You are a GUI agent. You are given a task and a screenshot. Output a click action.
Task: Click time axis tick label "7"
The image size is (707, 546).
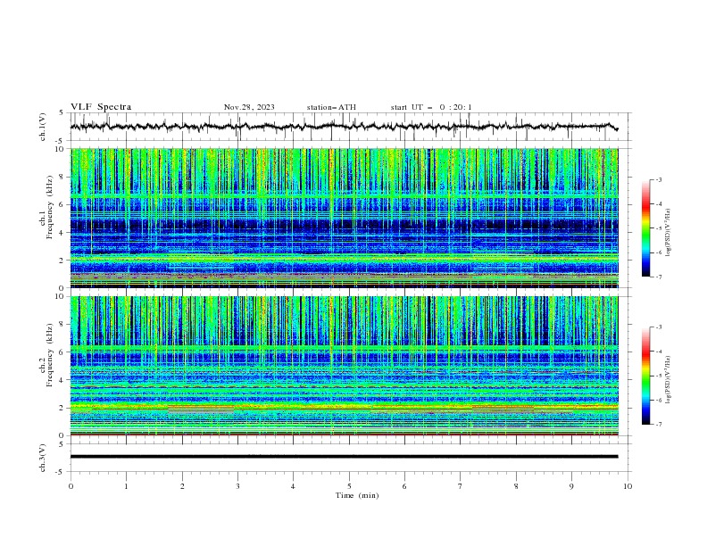tap(461, 486)
